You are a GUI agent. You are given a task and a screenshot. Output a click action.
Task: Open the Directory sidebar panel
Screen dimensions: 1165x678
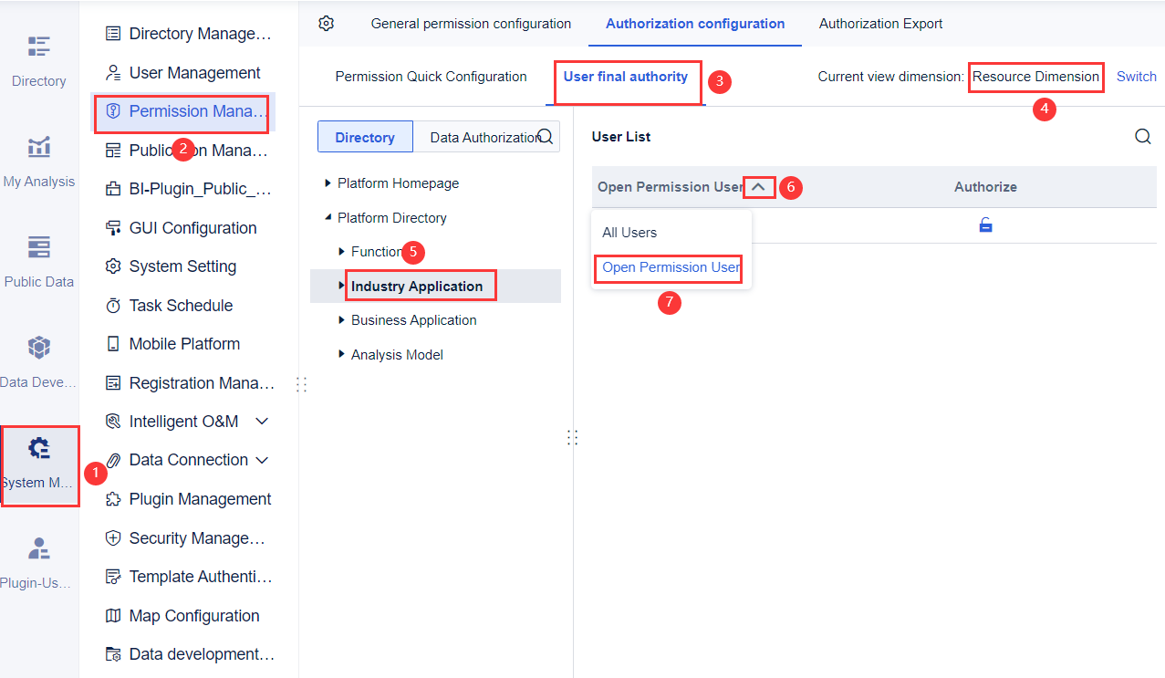point(38,57)
